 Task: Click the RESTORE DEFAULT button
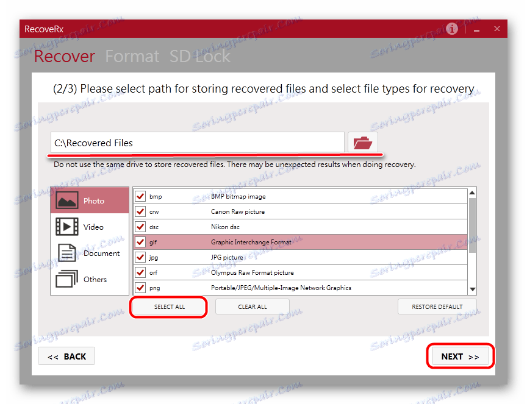click(437, 307)
